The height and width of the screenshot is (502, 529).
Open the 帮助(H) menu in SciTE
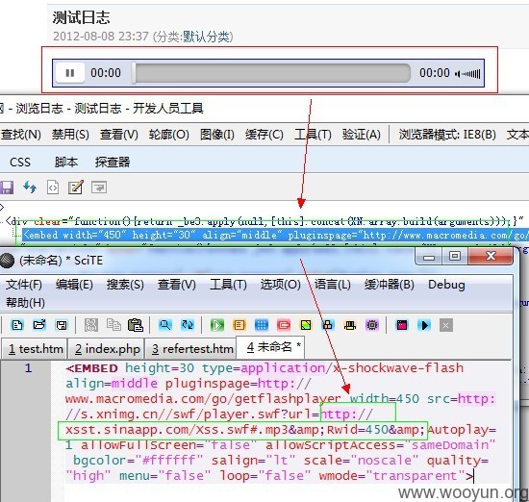click(25, 303)
